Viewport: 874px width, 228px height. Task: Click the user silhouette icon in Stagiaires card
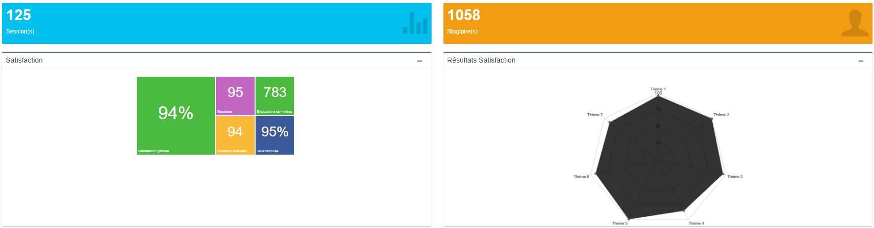[855, 23]
